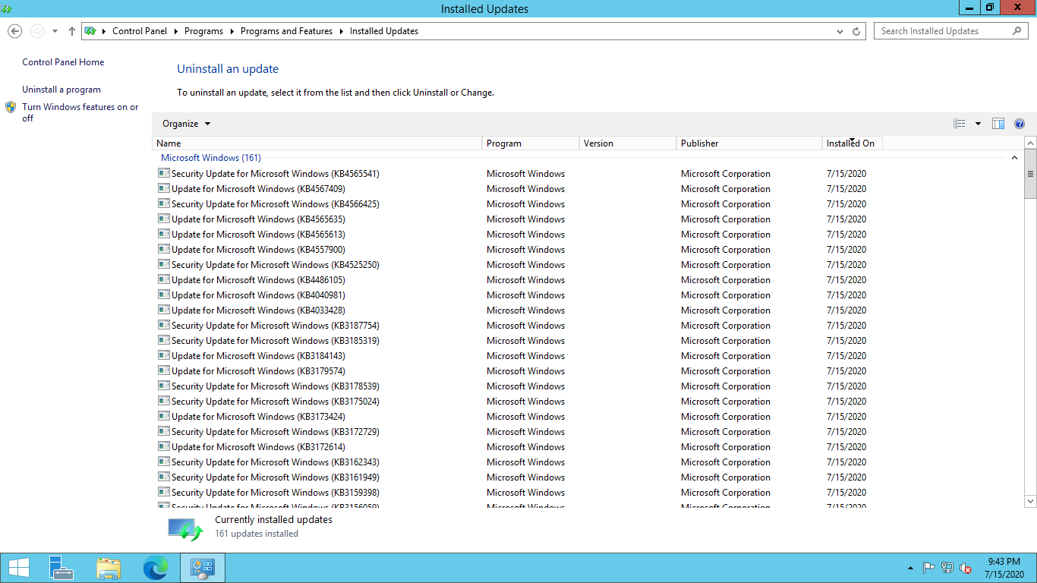Sort by the Program column header
The height and width of the screenshot is (583, 1037).
tap(531, 143)
